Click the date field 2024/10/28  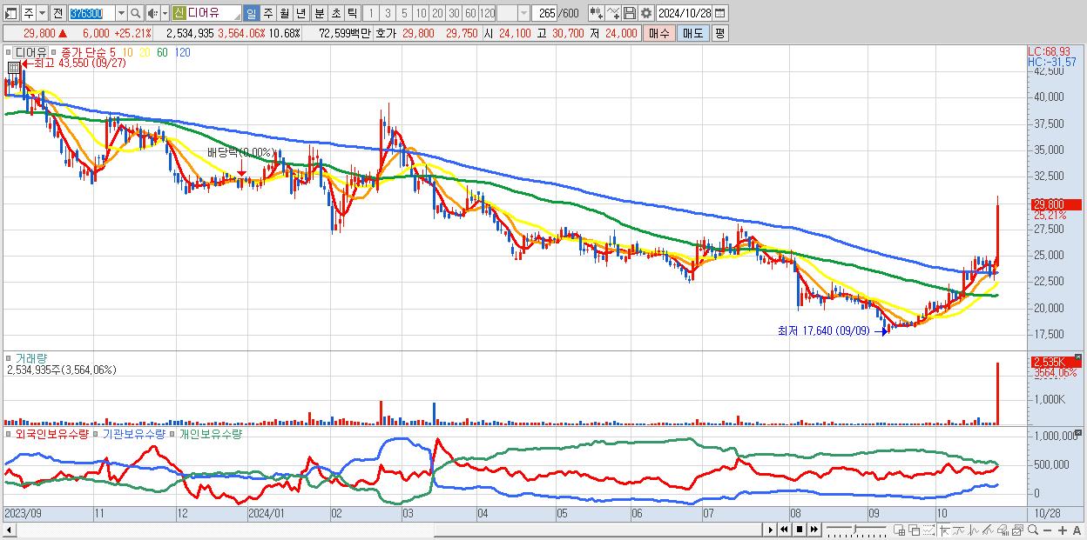click(685, 14)
